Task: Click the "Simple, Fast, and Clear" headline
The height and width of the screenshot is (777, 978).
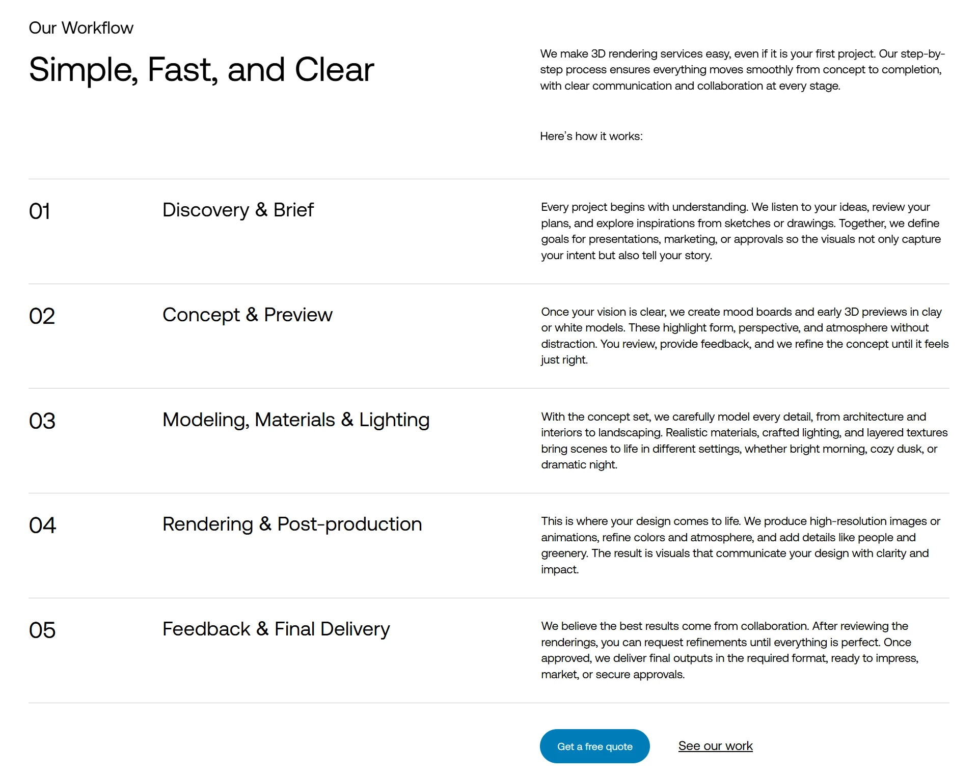Action: [201, 69]
